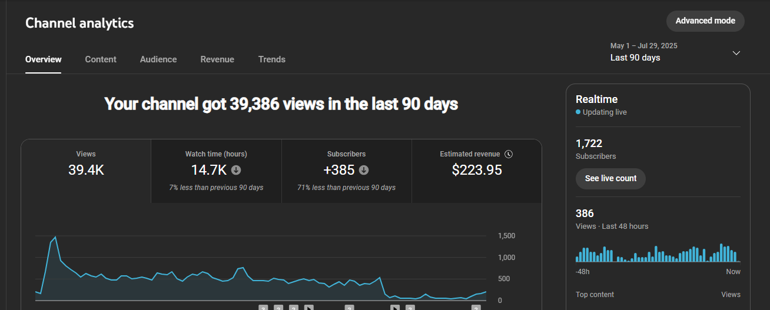Click the 71% less than previous 90 days note
770x310 pixels.
click(346, 188)
